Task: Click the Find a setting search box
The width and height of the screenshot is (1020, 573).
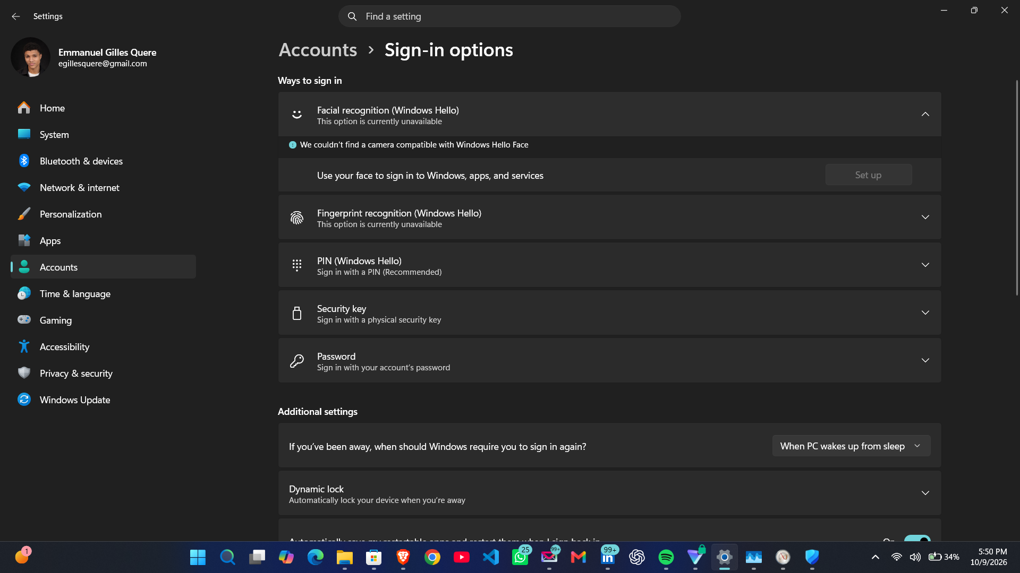Action: (x=509, y=16)
